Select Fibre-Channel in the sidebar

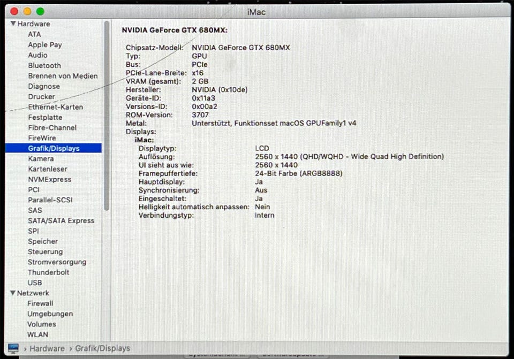52,128
